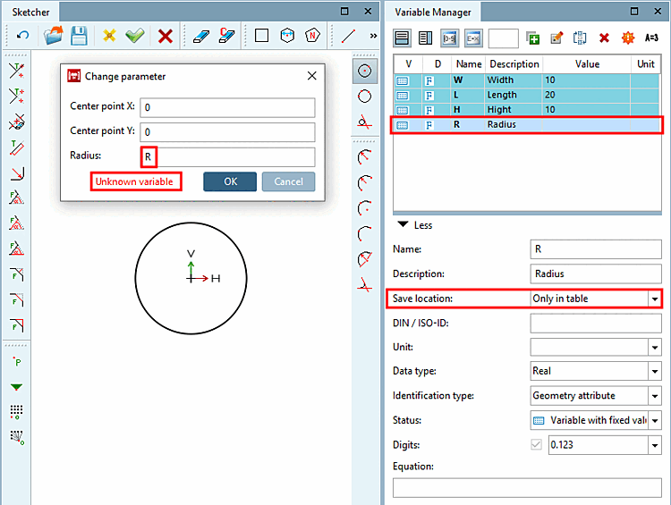Add a new variable with the green plus icon
This screenshot has width=671, height=505.
click(533, 38)
